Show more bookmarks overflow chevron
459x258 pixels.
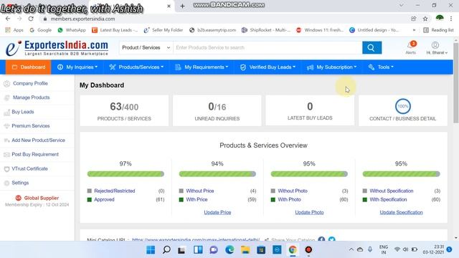(x=414, y=30)
